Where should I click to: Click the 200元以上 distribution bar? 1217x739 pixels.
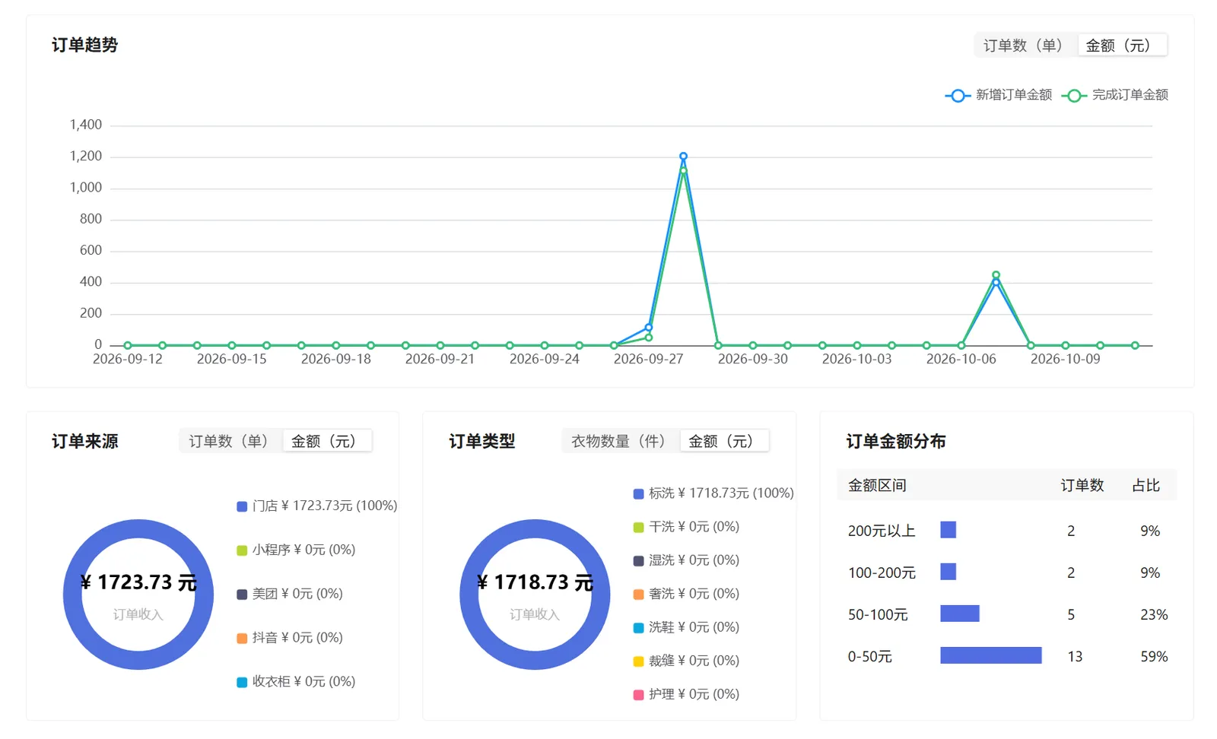click(x=948, y=530)
